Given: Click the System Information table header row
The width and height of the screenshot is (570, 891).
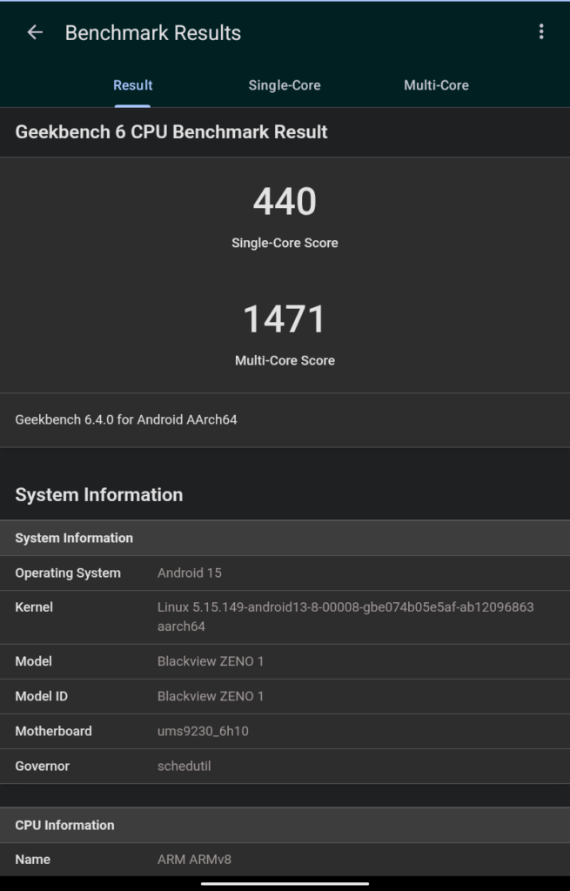Looking at the screenshot, I should tap(285, 538).
